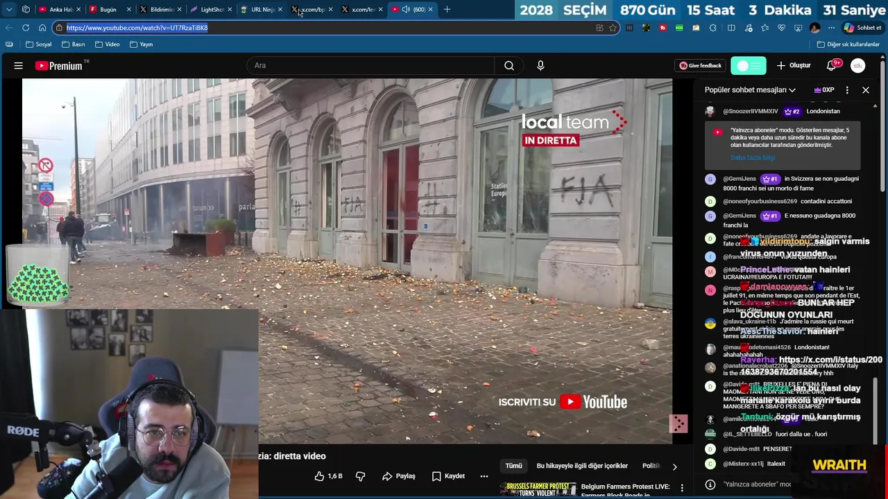
Task: Select the partially visible Politika chip
Action: tap(651, 466)
